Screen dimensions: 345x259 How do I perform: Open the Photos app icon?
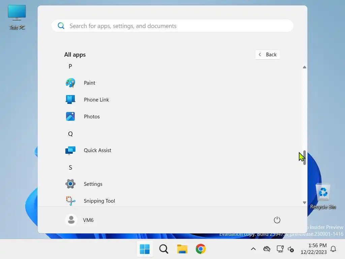click(x=70, y=116)
